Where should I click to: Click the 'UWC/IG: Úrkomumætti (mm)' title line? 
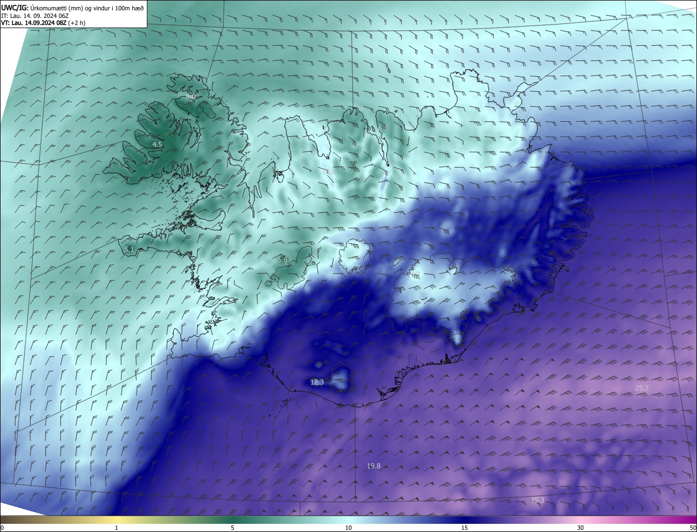click(x=72, y=7)
